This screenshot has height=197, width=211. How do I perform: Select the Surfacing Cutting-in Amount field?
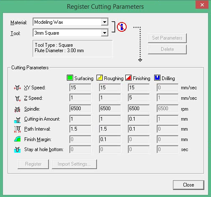[80, 119]
